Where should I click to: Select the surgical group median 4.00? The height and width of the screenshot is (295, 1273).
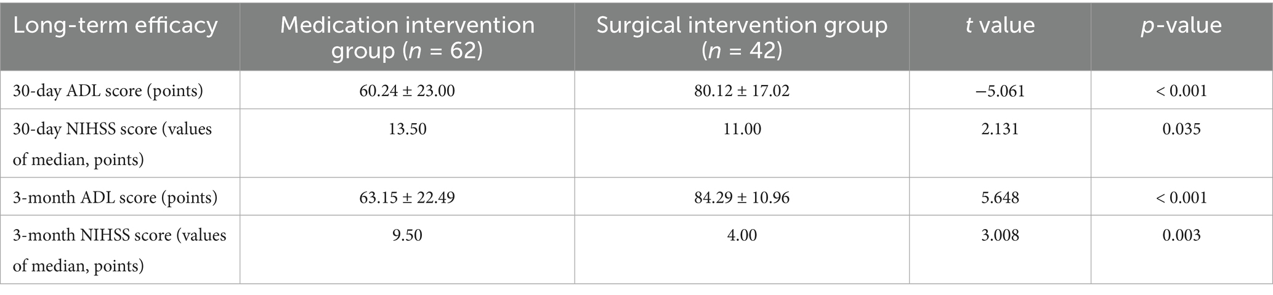tap(742, 235)
